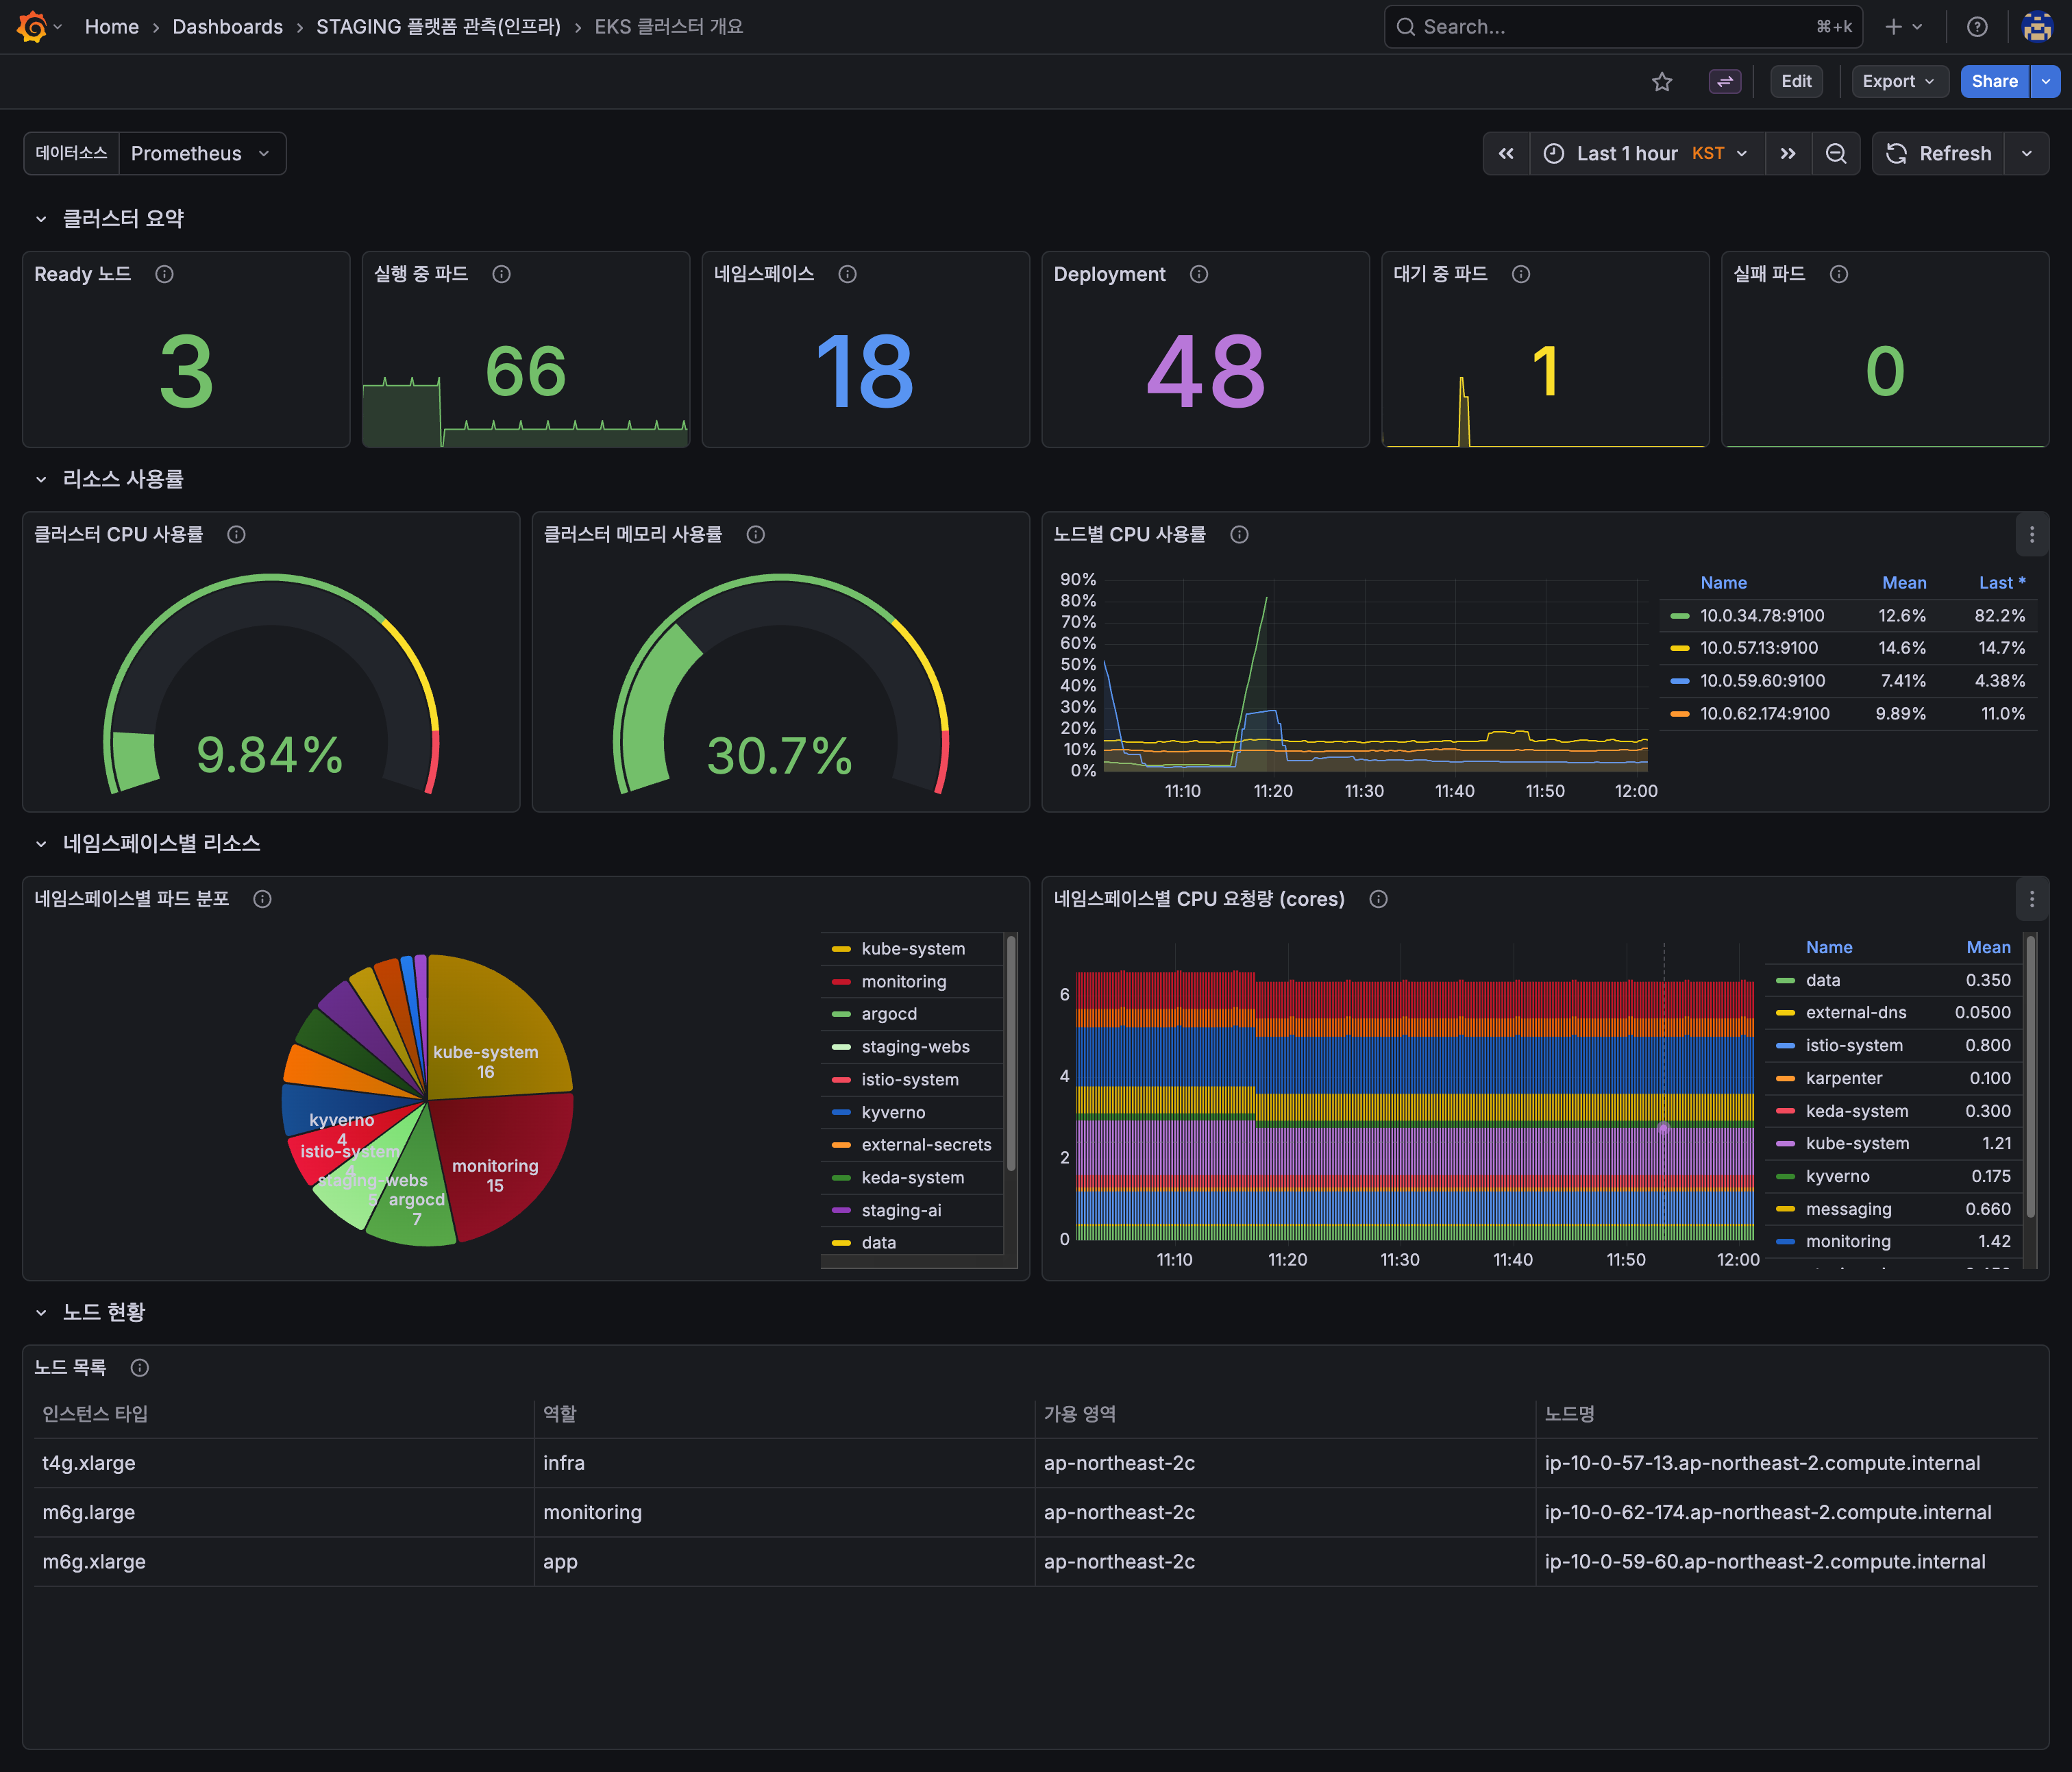This screenshot has height=1772, width=2072.
Task: Click the user profile avatar
Action: [2036, 27]
